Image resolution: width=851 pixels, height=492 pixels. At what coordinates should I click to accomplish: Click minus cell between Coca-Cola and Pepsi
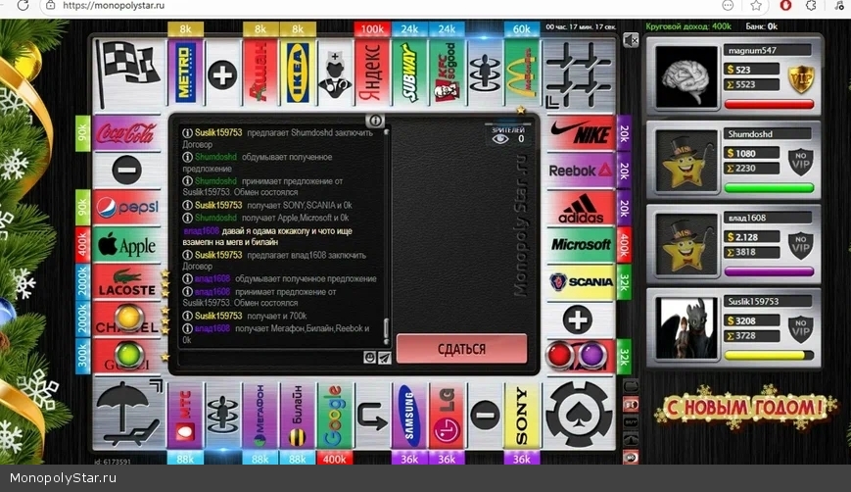(127, 170)
